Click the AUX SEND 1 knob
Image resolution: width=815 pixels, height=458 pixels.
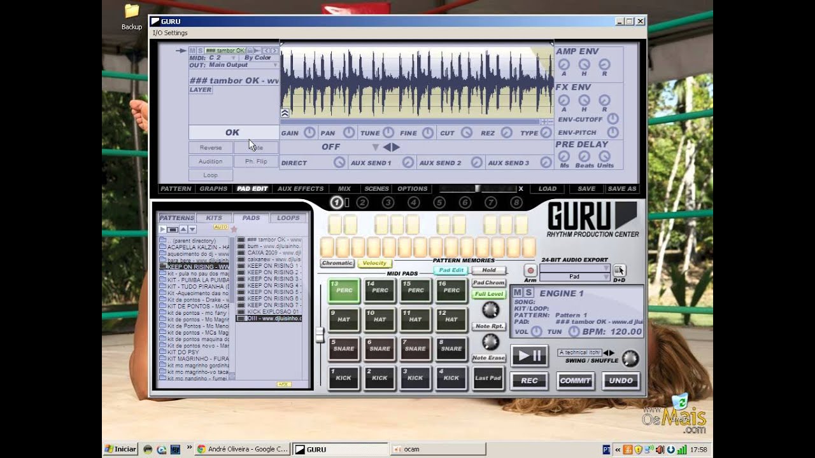[407, 163]
